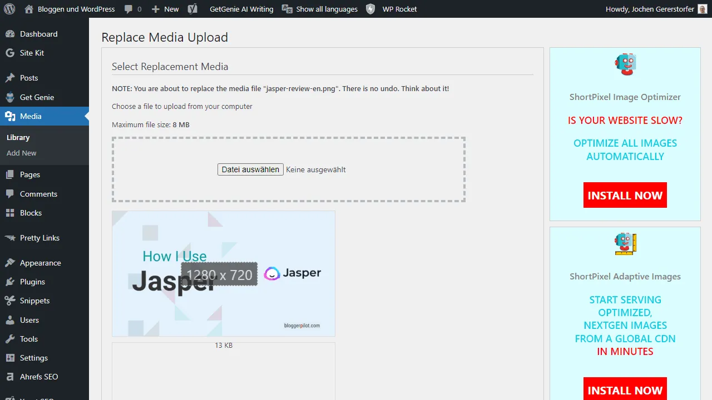Click the Appearance paintbrush icon
This screenshot has height=400, width=712.
[x=10, y=263]
